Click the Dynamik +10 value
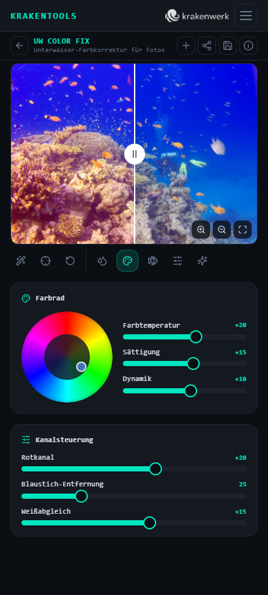 241,379
